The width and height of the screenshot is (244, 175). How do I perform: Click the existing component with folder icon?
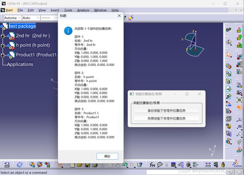pyautogui.click(x=239, y=30)
